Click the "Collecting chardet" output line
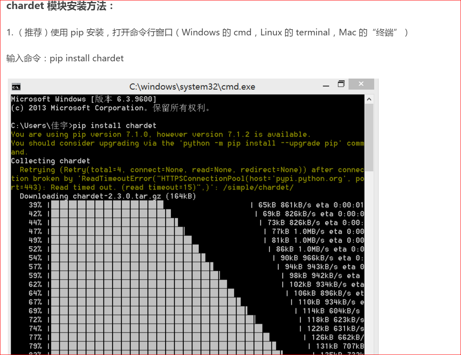The width and height of the screenshot is (461, 355). point(50,161)
